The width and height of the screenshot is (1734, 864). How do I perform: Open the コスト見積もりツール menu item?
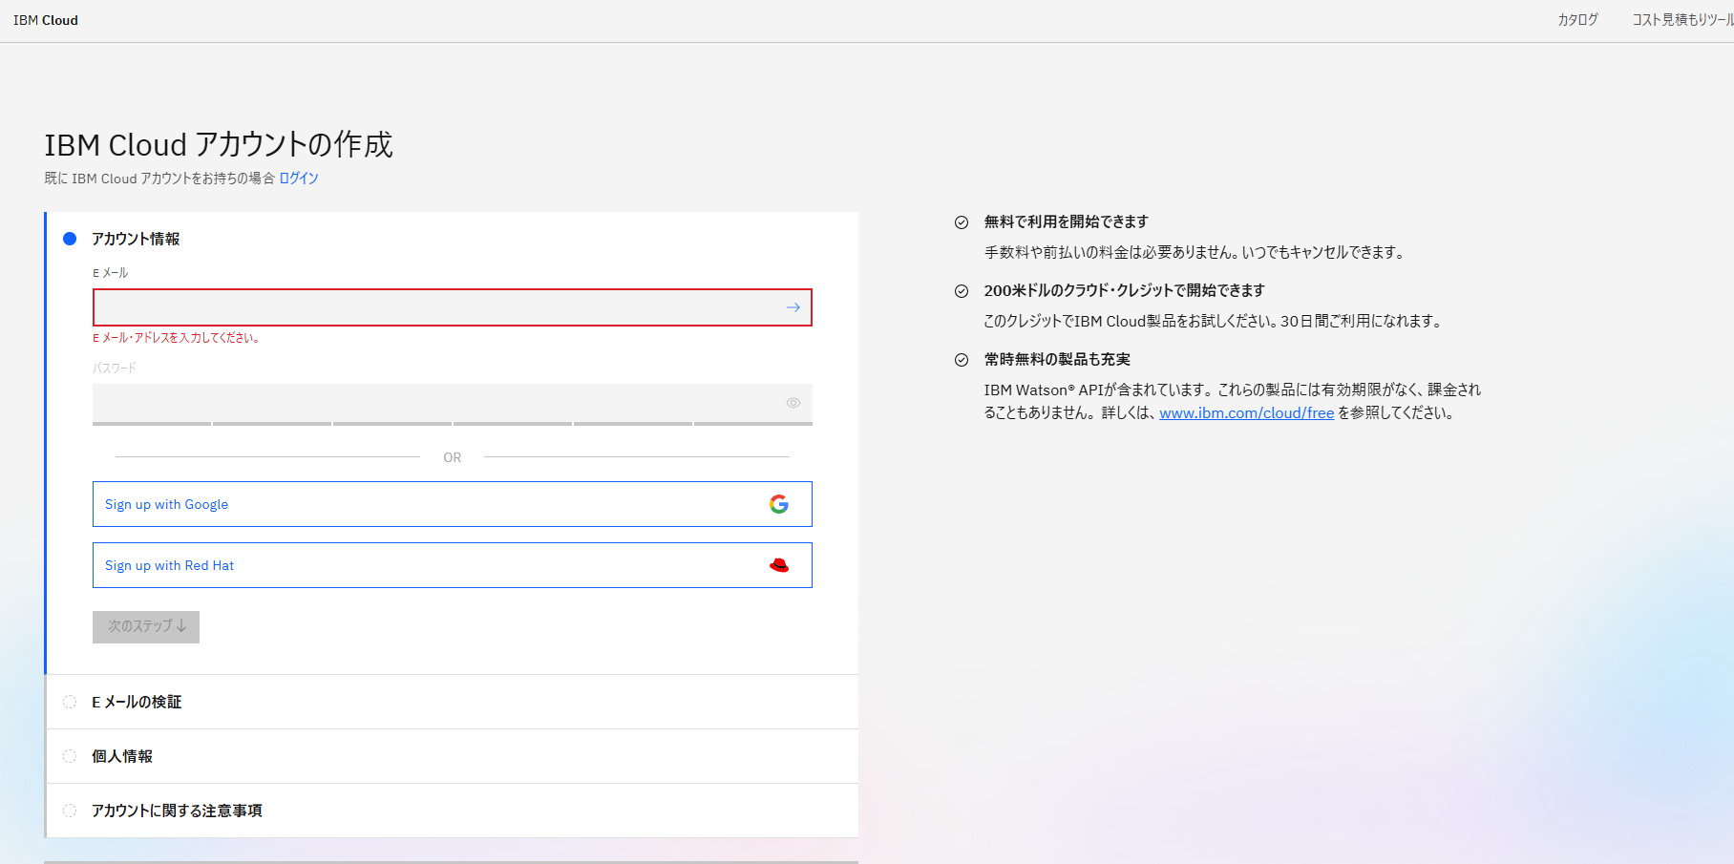click(x=1681, y=20)
